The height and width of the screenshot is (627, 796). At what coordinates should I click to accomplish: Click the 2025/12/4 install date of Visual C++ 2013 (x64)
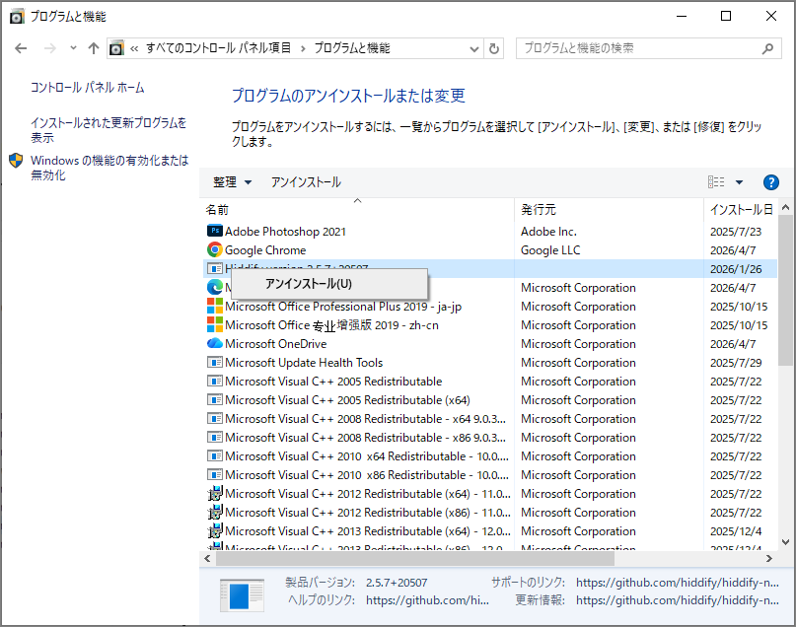click(736, 531)
